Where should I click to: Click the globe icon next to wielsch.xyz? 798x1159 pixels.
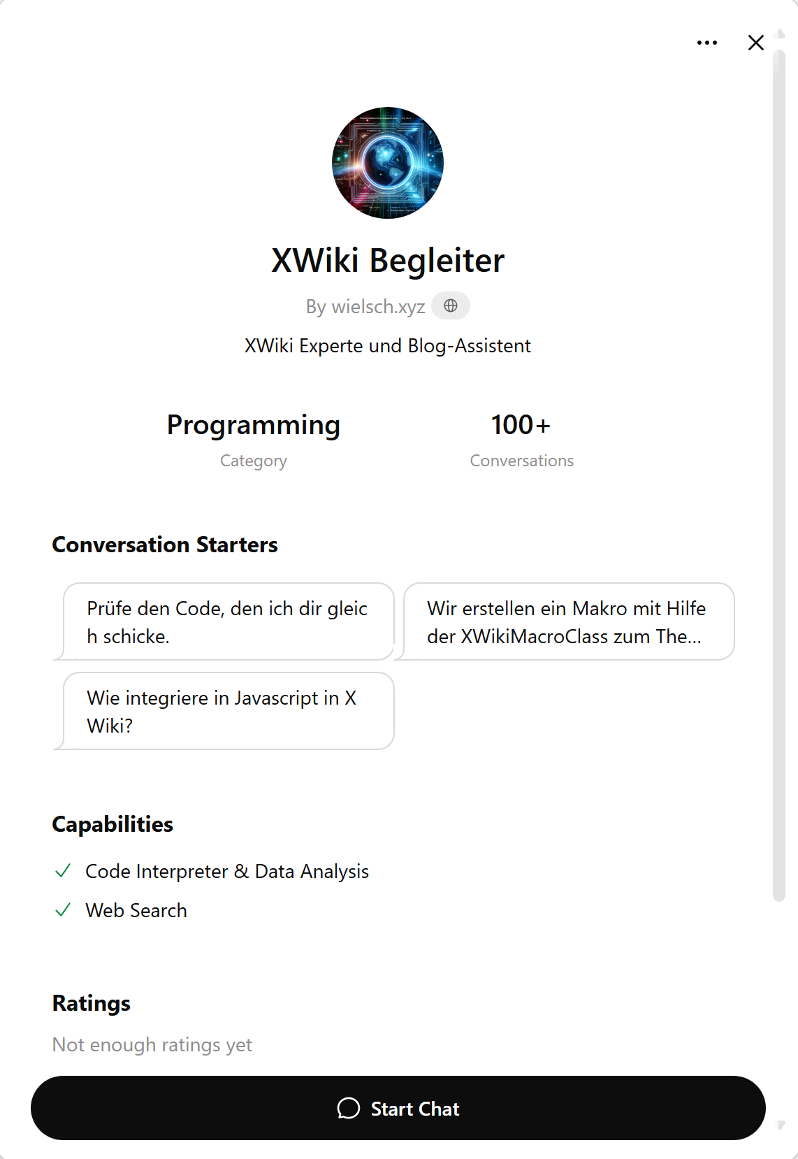(451, 305)
